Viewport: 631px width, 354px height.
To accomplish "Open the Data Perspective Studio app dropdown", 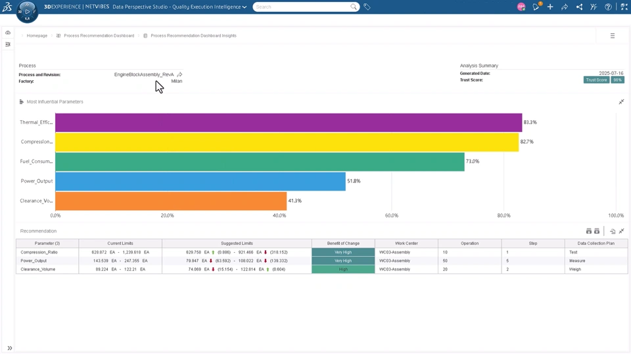I will click(179, 7).
